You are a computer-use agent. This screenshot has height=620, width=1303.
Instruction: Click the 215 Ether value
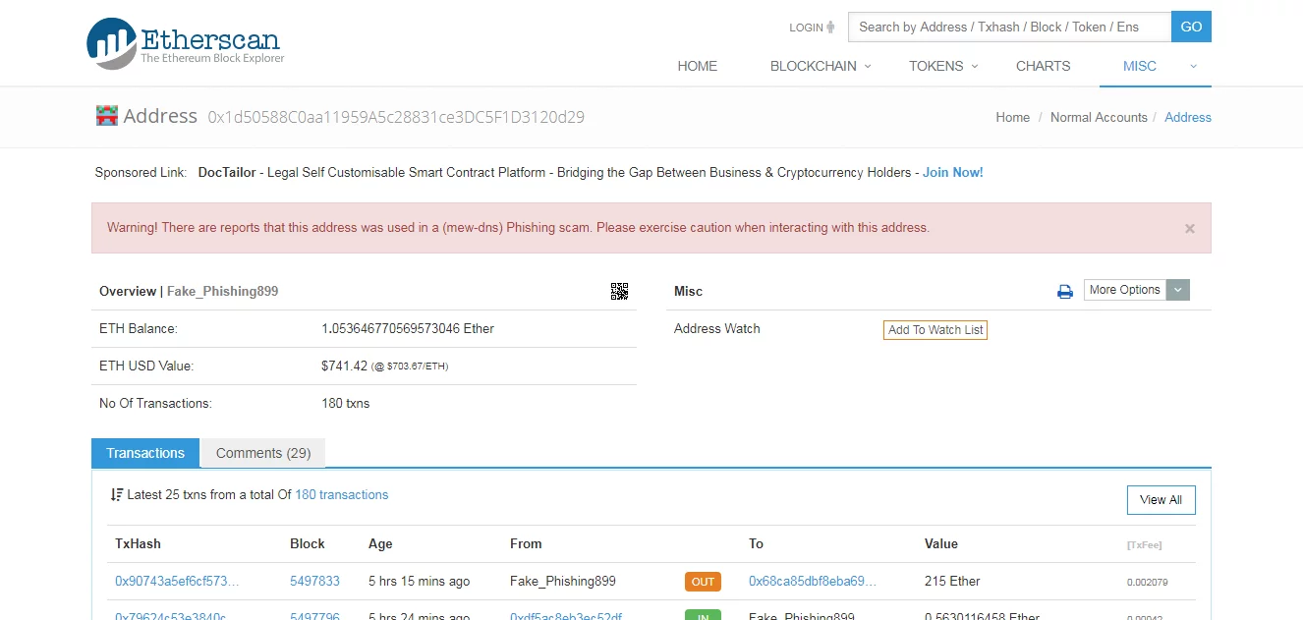coord(952,581)
